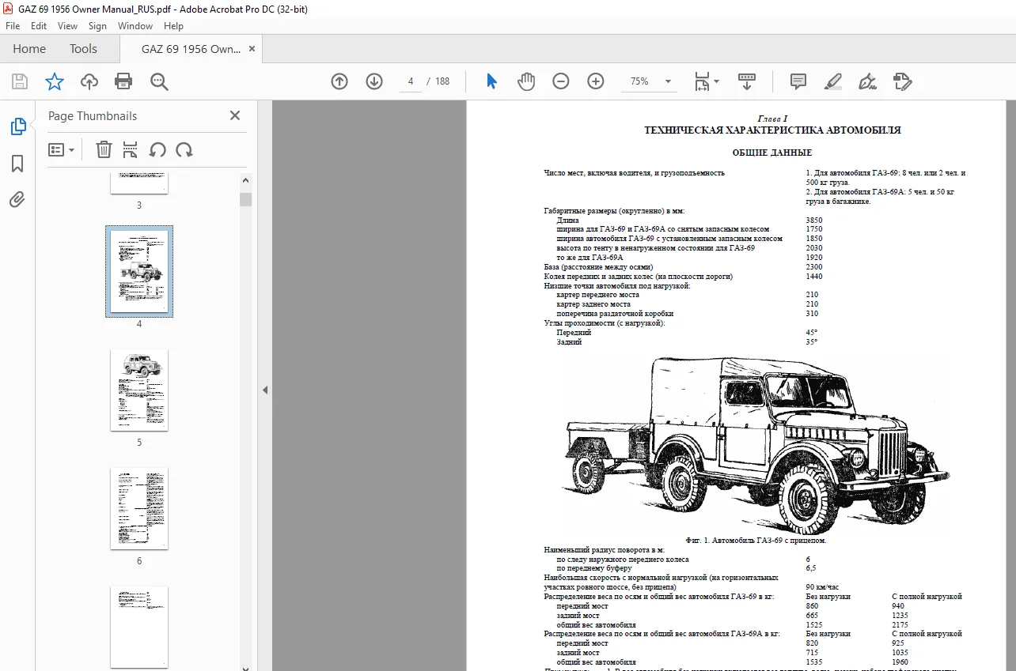Switch to the Tools tab
Screen dimensions: 1016x671
[83, 49]
